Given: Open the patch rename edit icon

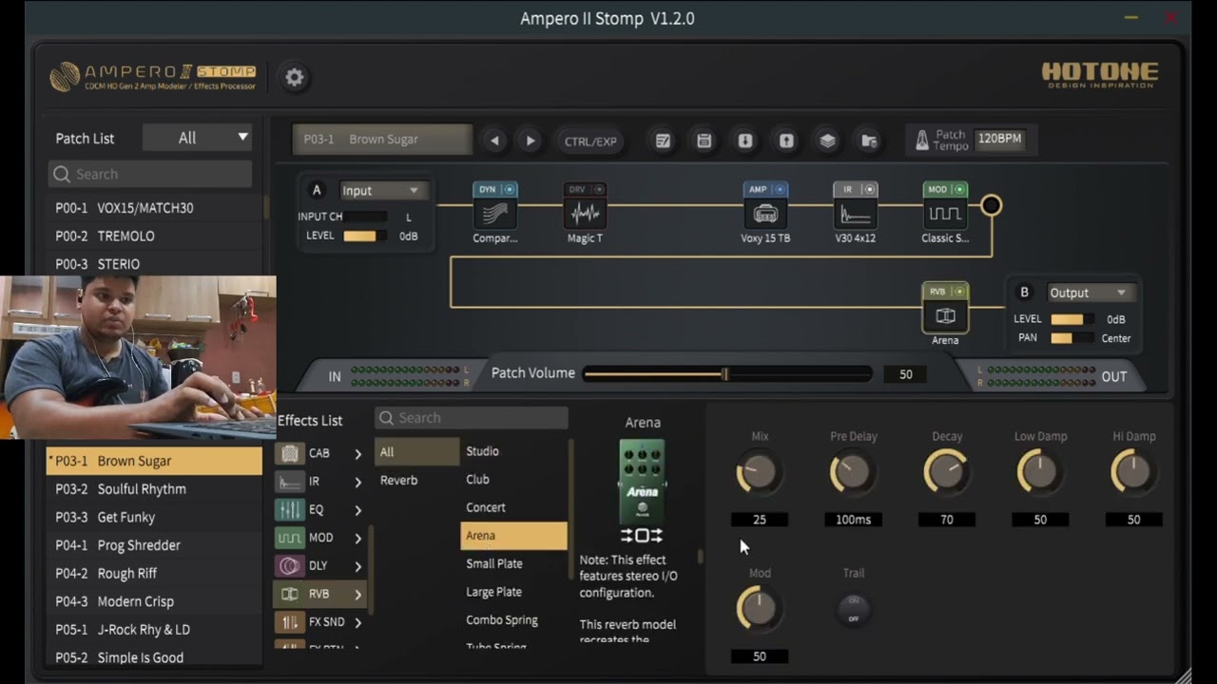Looking at the screenshot, I should (x=663, y=141).
